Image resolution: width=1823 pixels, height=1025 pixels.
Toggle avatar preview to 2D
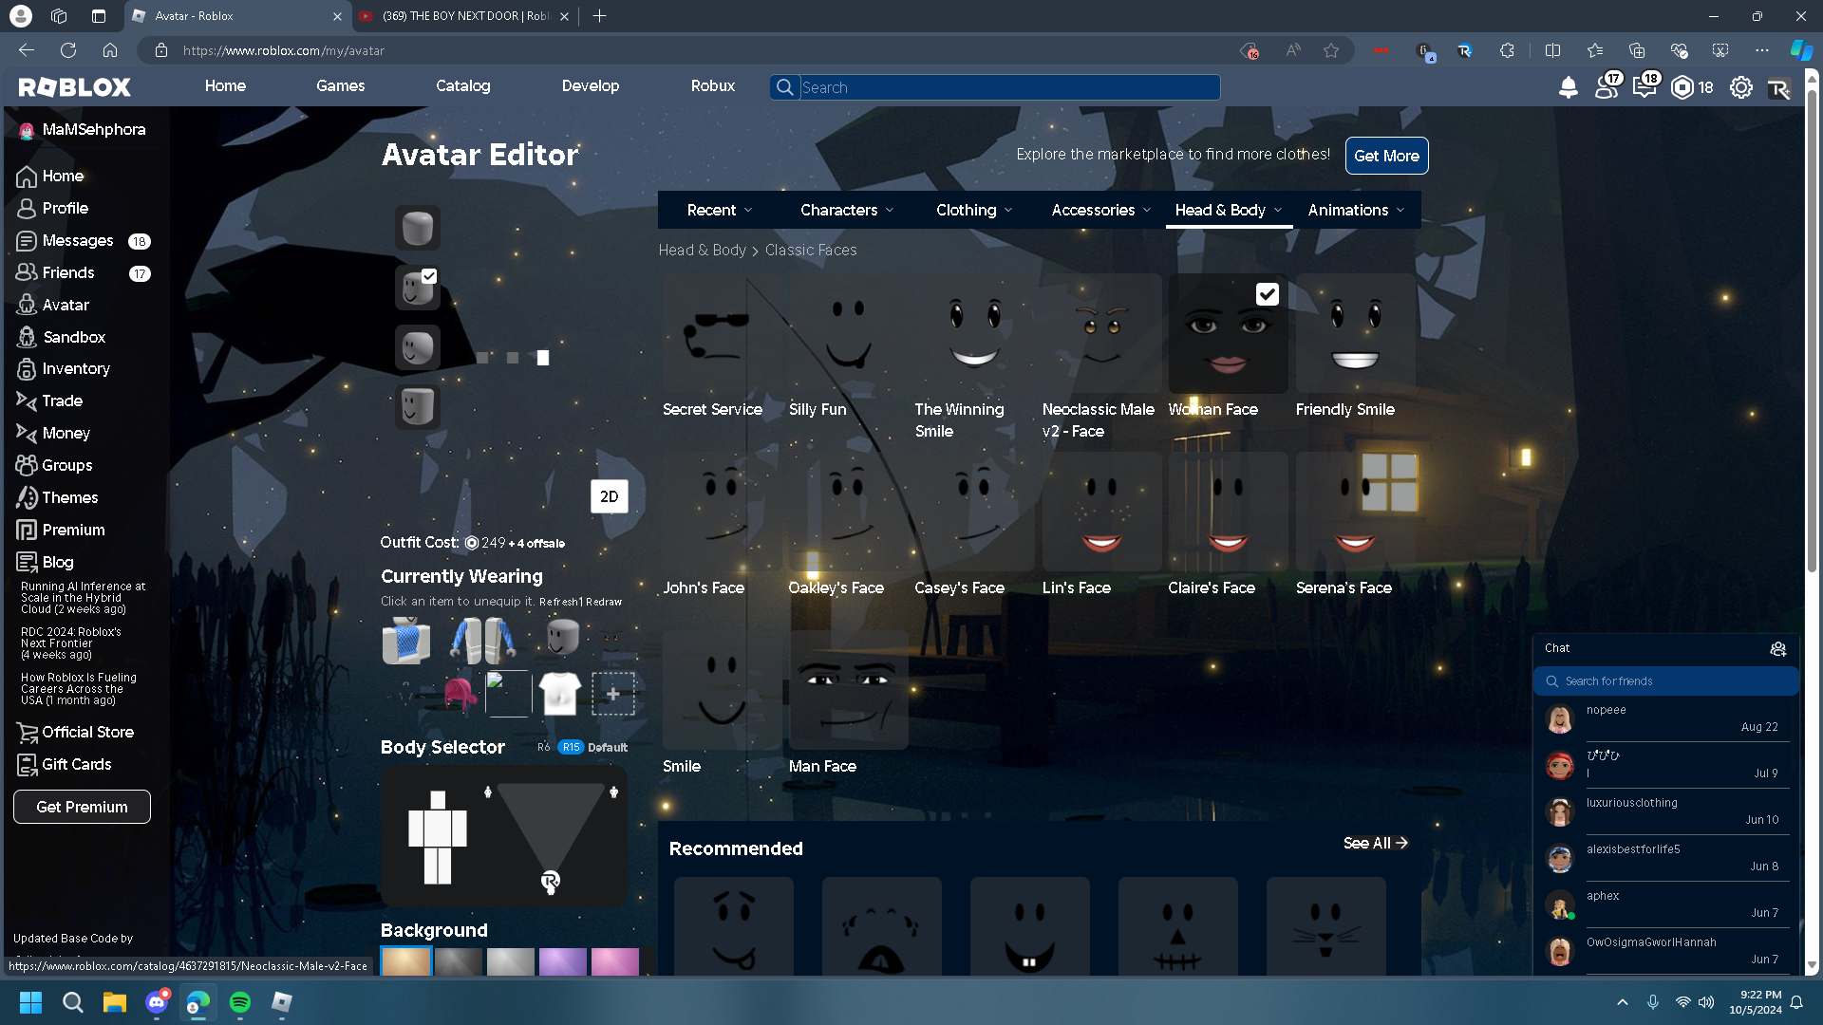[609, 496]
